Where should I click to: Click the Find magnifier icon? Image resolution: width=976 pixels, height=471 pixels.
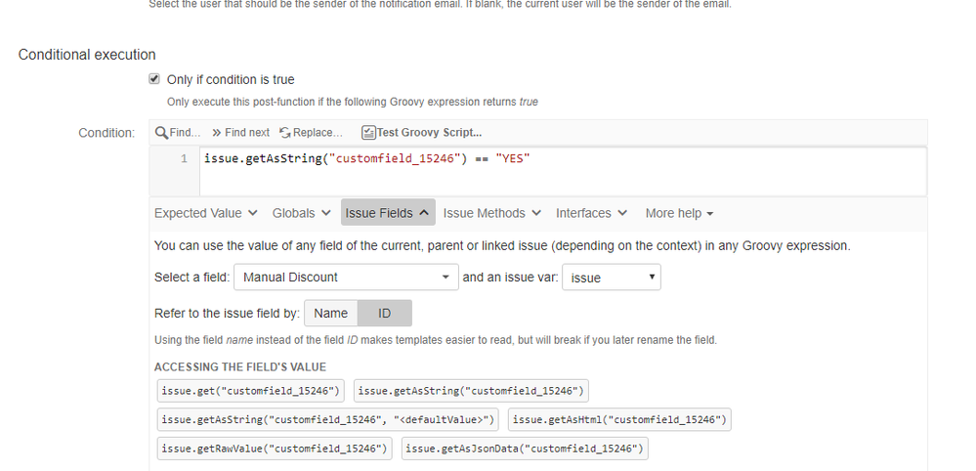tap(161, 133)
